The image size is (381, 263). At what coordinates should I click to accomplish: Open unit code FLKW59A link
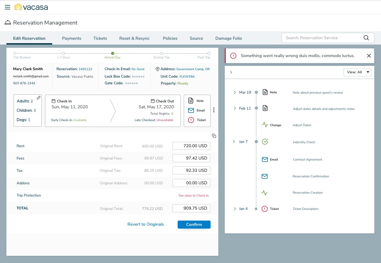(187, 77)
